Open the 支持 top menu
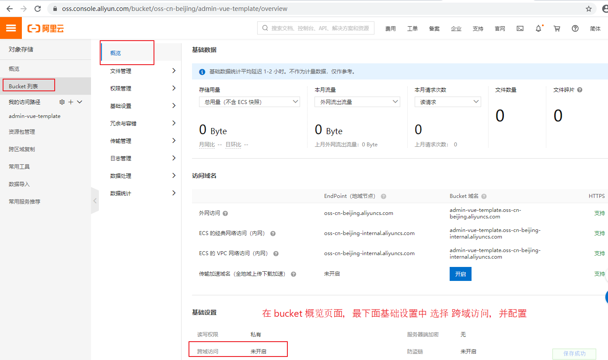The width and height of the screenshot is (608, 360). [x=478, y=29]
